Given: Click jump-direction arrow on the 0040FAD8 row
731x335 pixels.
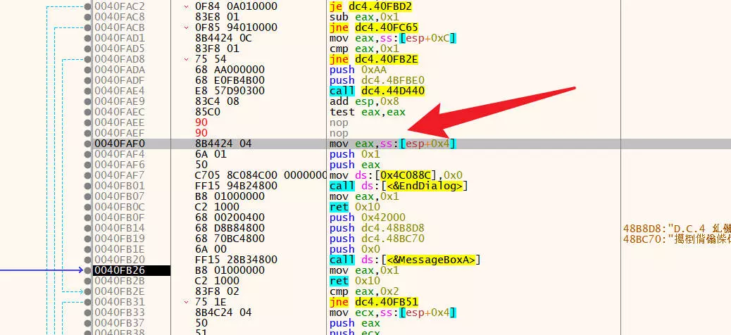Looking at the screenshot, I should pos(186,59).
